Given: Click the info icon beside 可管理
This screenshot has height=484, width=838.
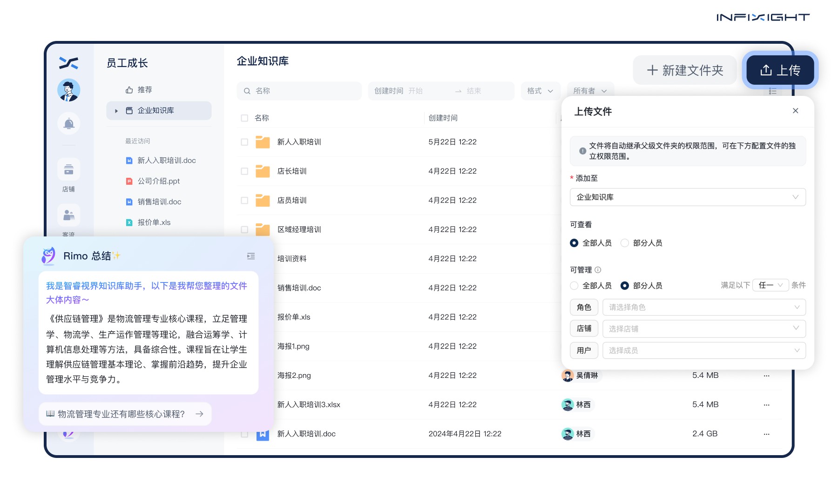Looking at the screenshot, I should click(x=598, y=270).
